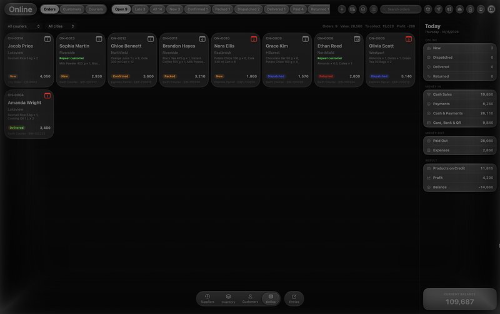The image size is (500, 314).
Task: Click the plus icon to add an order
Action: coord(341,9)
